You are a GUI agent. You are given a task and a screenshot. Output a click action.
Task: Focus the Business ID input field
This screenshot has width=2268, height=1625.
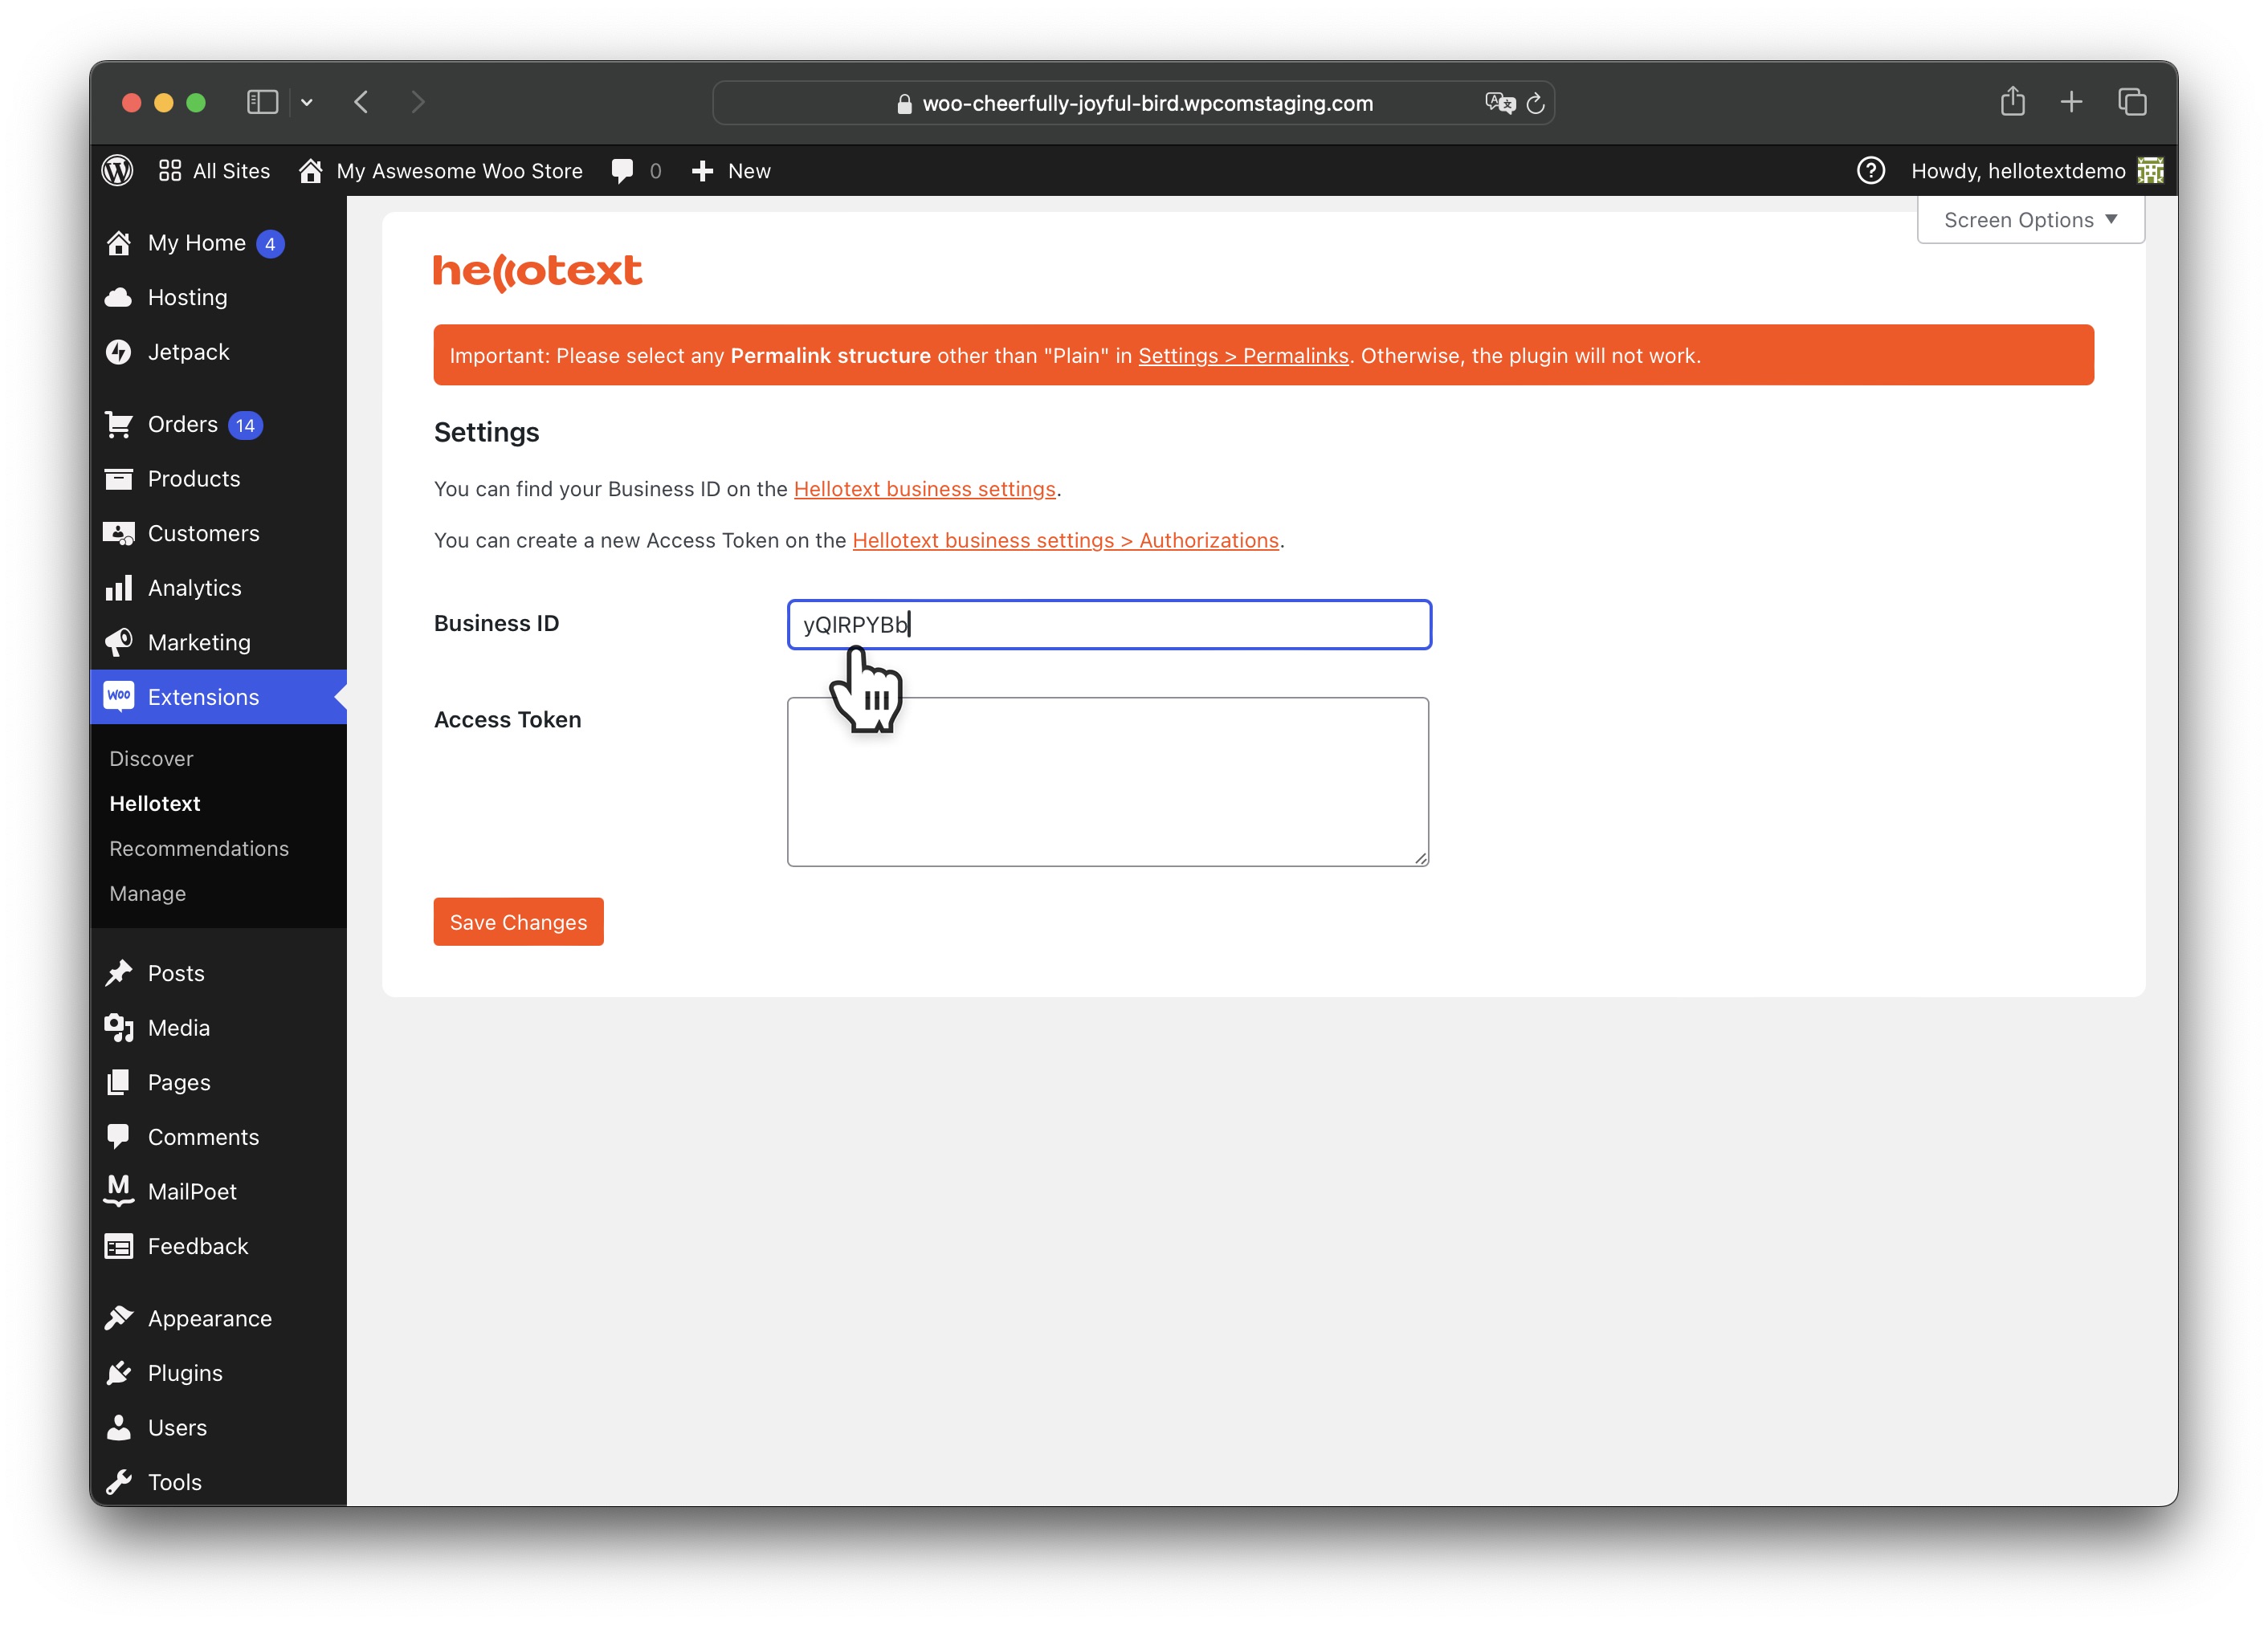tap(1109, 625)
